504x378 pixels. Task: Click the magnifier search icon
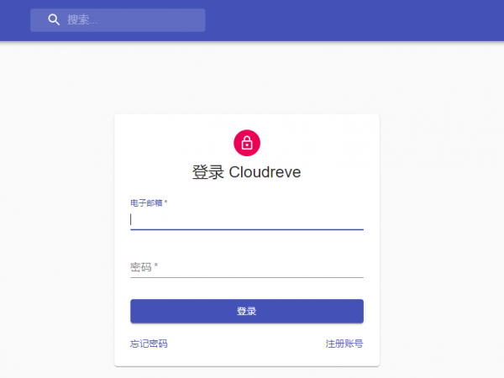pos(54,20)
